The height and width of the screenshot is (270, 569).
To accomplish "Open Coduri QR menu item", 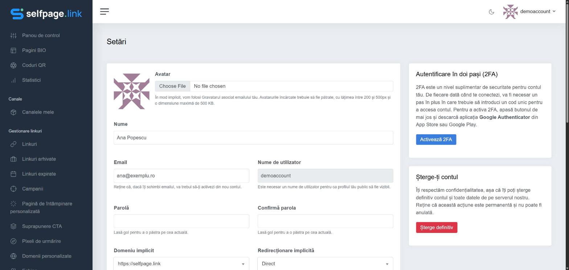I will (x=34, y=65).
